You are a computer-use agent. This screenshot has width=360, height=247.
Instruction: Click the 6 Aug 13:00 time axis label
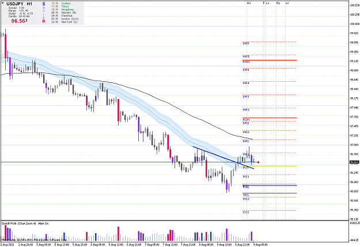pos(116,245)
